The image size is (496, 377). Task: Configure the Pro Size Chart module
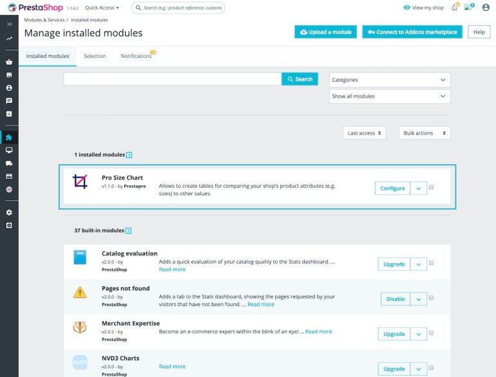click(392, 188)
